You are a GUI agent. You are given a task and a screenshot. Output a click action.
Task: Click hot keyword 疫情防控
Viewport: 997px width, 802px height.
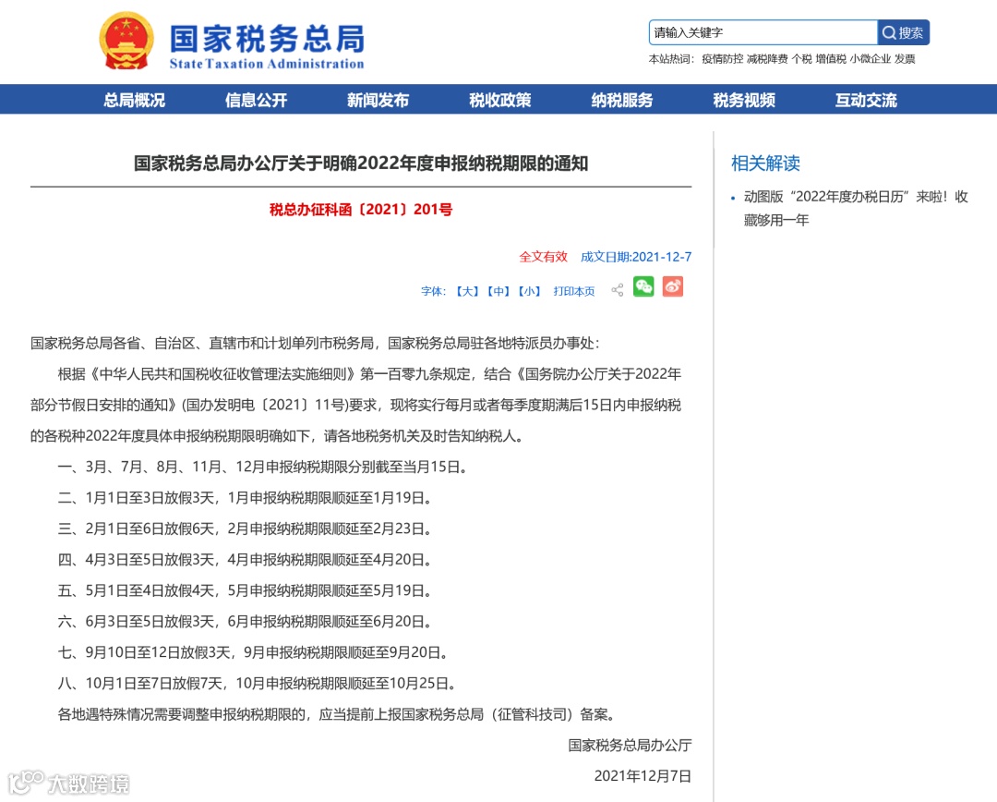(722, 59)
